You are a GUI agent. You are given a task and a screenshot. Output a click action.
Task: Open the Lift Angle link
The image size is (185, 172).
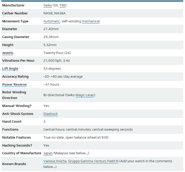[10, 69]
